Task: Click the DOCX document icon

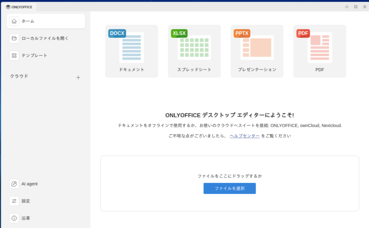Action: [131, 47]
